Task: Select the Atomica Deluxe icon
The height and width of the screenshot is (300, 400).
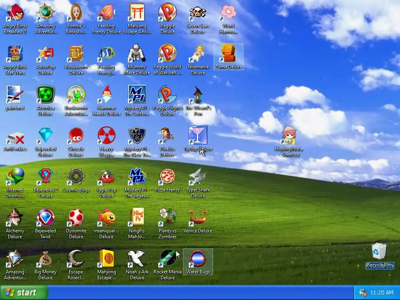Action: (45, 95)
